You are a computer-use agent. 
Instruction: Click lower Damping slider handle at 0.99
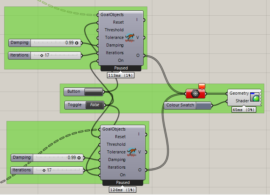(x=79, y=157)
